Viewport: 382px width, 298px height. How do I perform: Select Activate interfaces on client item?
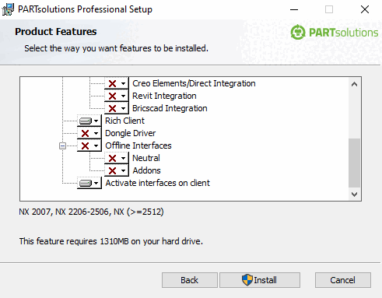tap(158, 183)
